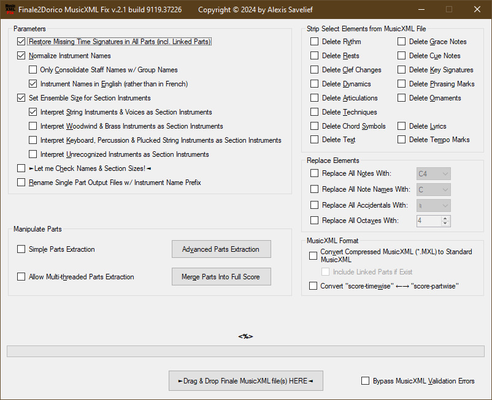
Task: Click the <%> progress label
Action: 245,336
